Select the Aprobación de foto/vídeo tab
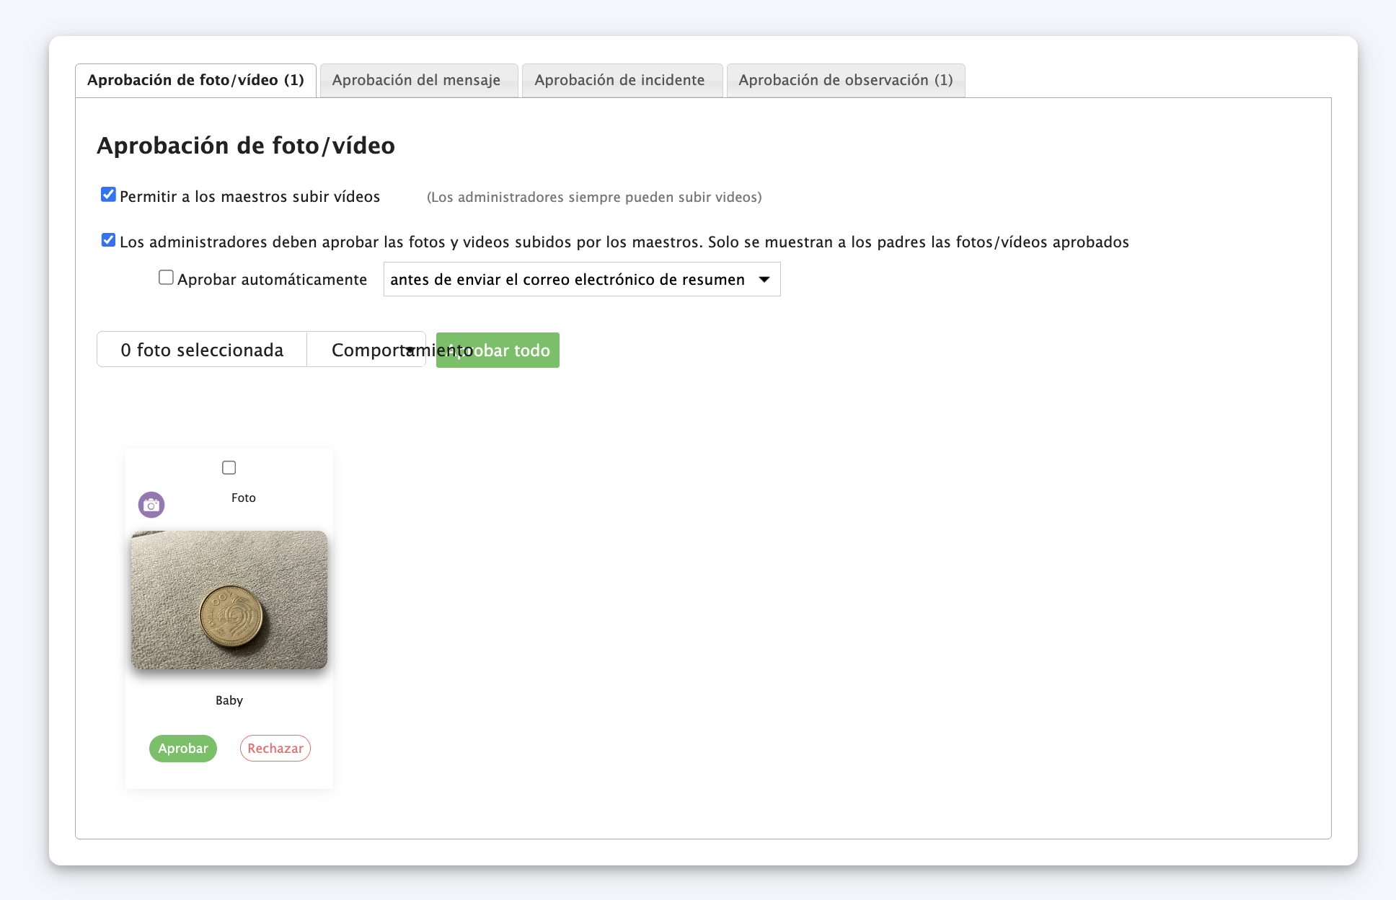 [x=195, y=80]
